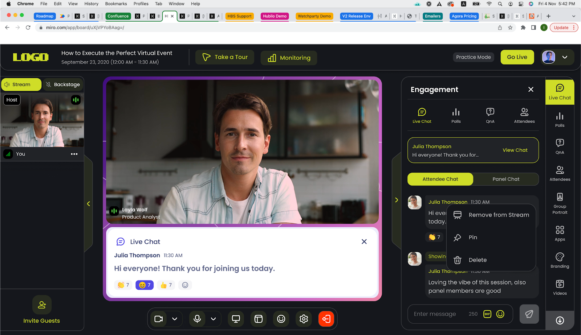
Task: Expand camera options dropdown arrow
Action: 175,319
